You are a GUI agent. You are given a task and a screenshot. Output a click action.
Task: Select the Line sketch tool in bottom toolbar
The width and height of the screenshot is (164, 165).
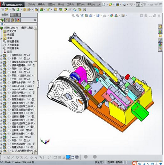pyautogui.click(x=13, y=157)
